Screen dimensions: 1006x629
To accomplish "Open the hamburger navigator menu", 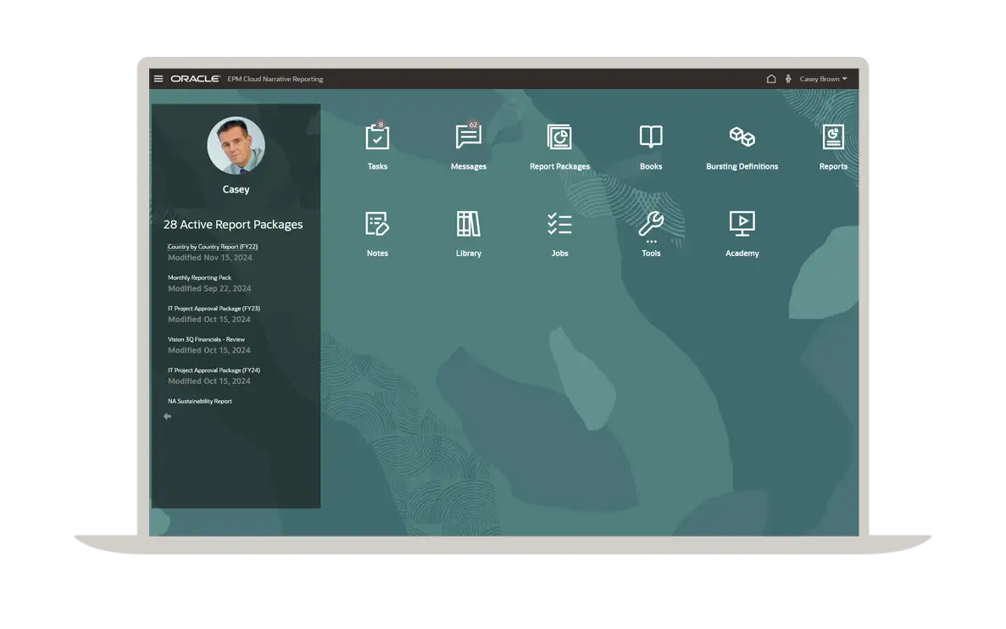I will point(158,79).
